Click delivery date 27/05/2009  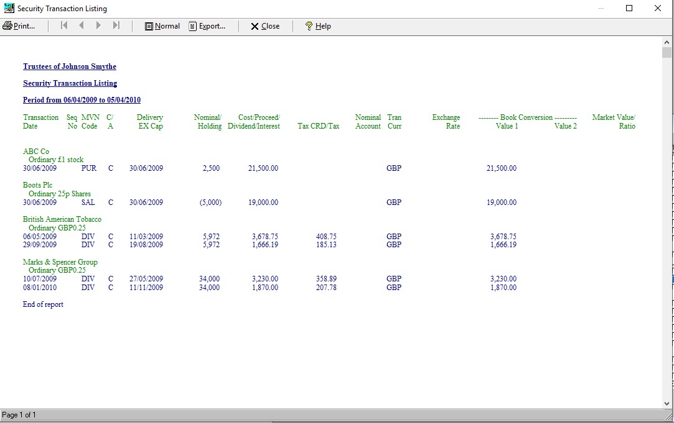146,279
